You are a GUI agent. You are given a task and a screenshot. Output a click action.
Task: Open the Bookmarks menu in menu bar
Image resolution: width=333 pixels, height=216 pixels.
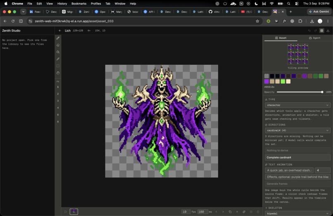(x=79, y=4)
